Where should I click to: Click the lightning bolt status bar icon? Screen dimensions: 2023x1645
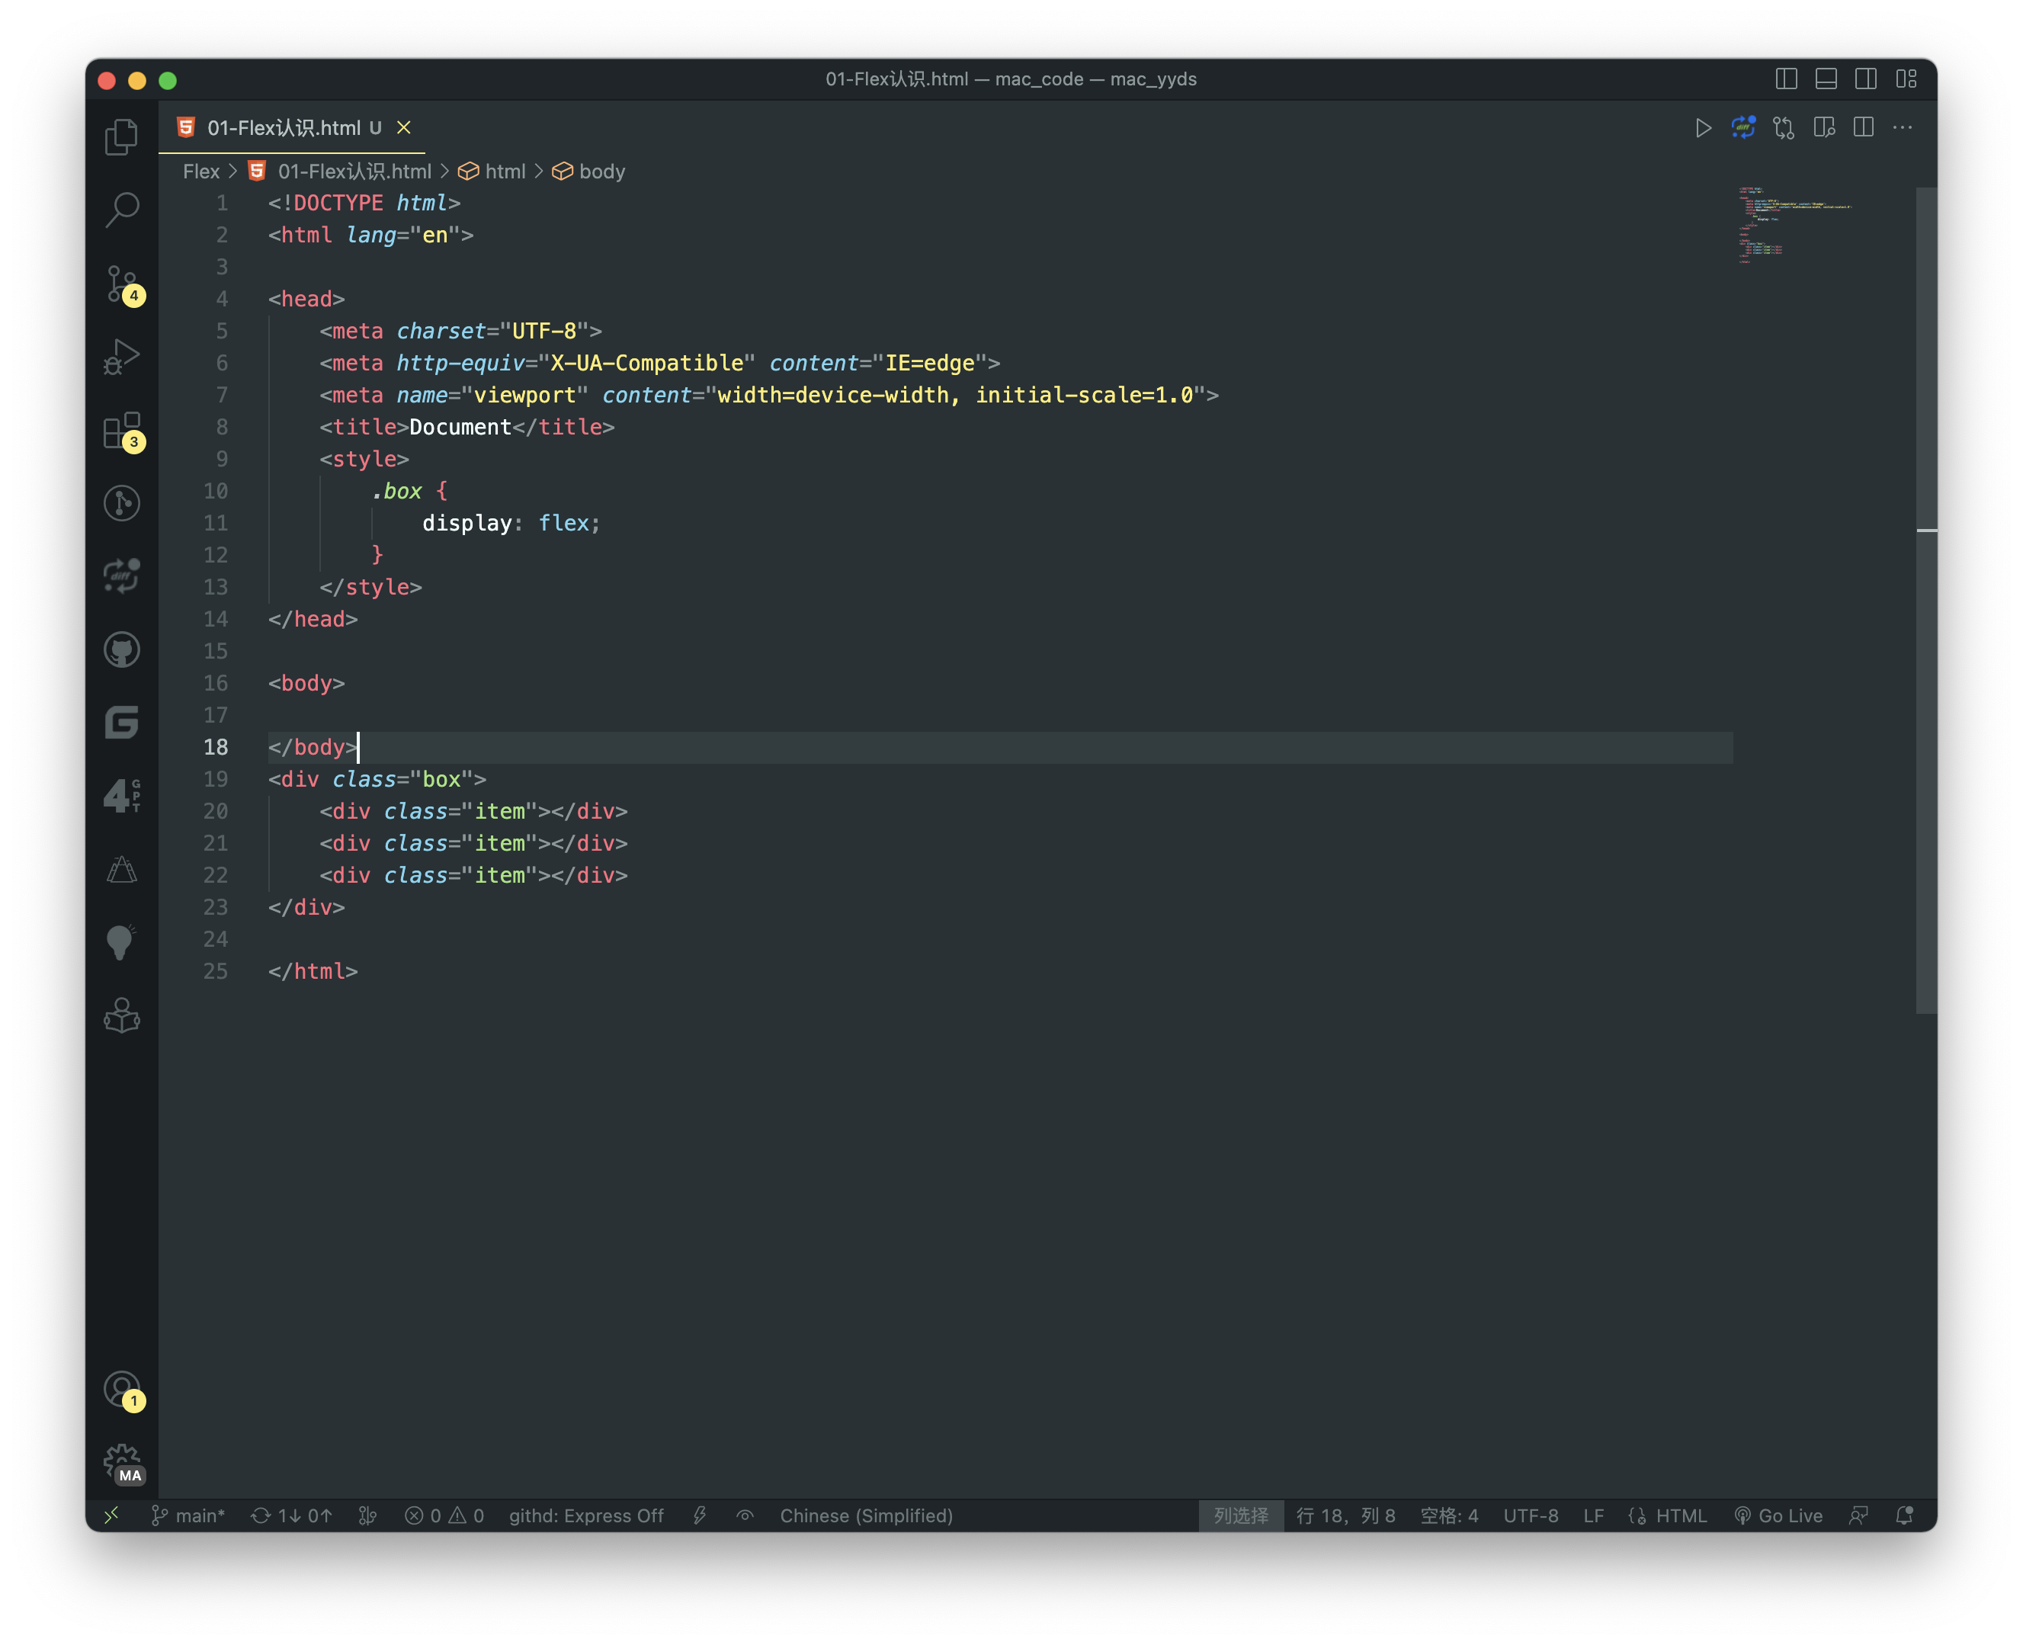[x=701, y=1515]
